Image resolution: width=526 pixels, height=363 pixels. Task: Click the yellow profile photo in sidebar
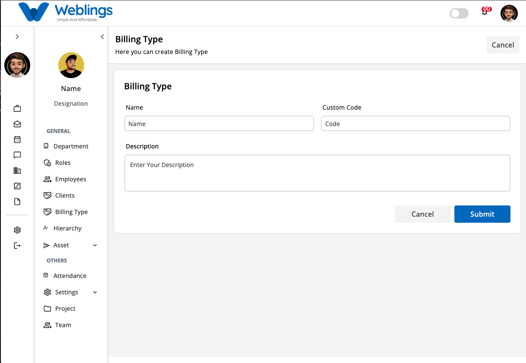coord(71,65)
